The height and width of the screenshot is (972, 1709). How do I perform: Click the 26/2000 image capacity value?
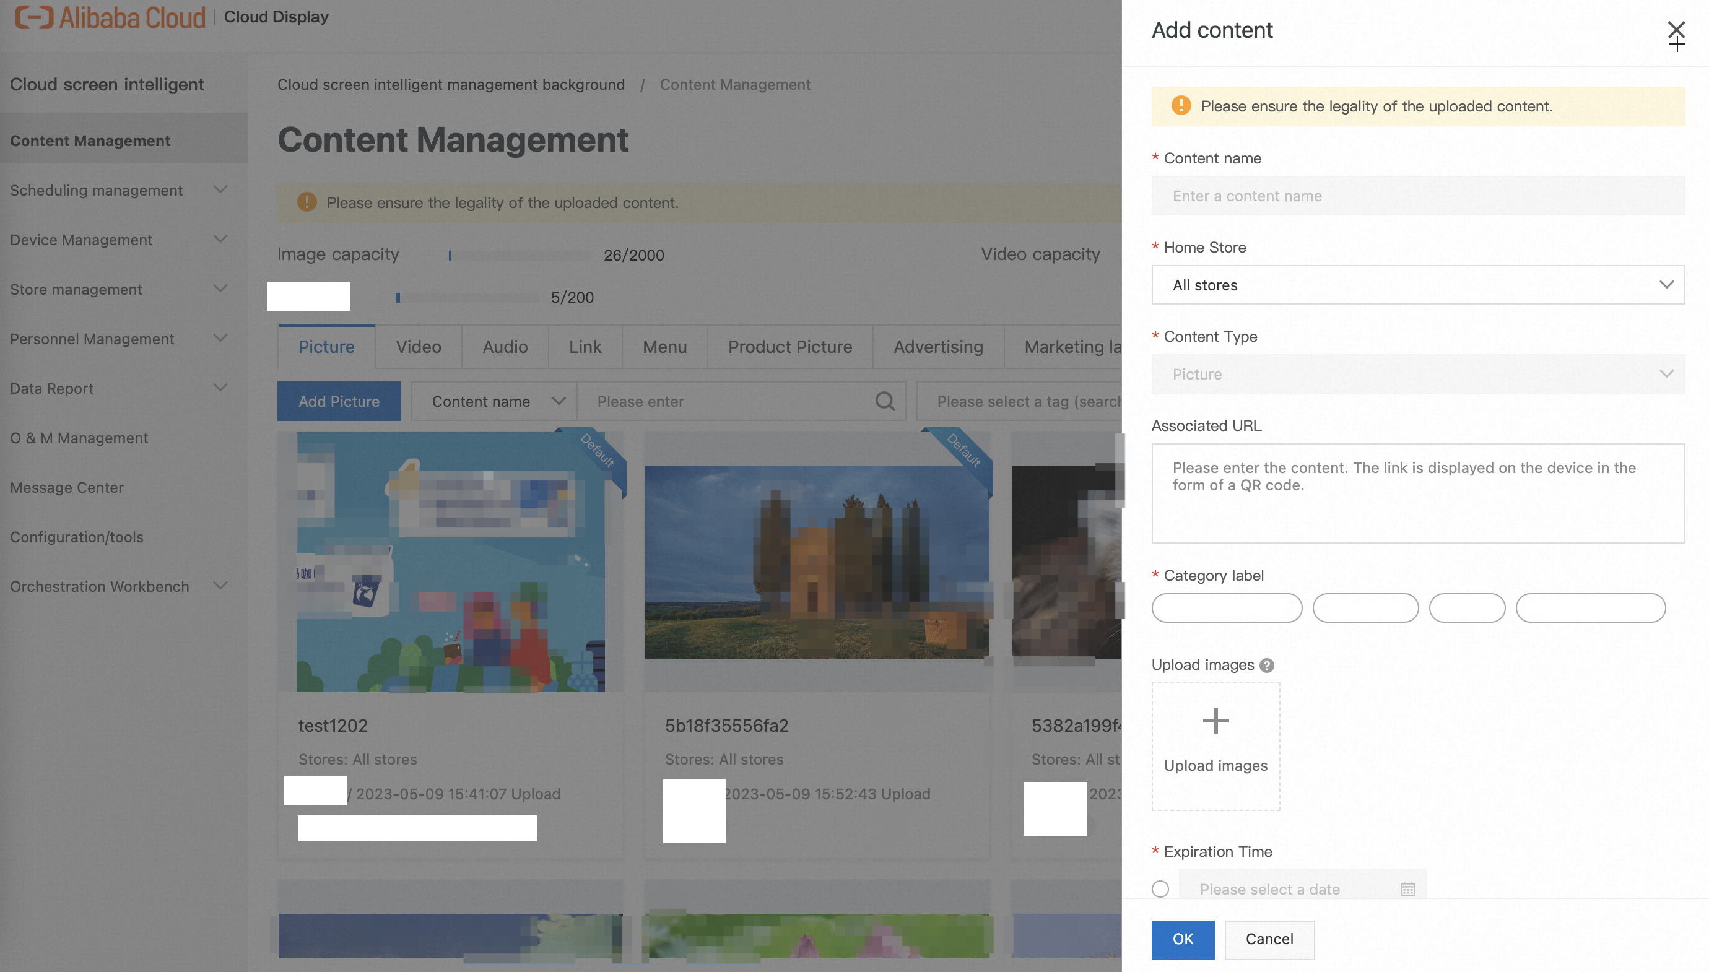[x=633, y=255]
